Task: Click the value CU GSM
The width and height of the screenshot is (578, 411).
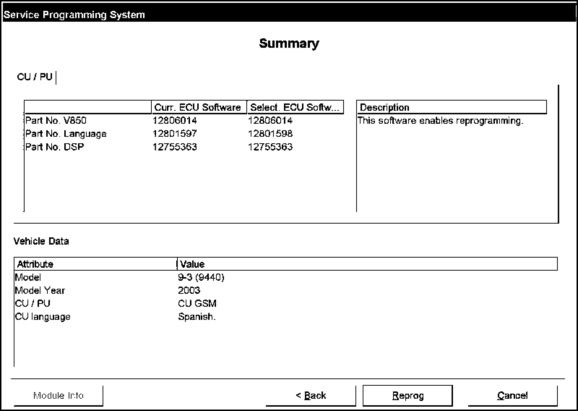Action: [197, 304]
